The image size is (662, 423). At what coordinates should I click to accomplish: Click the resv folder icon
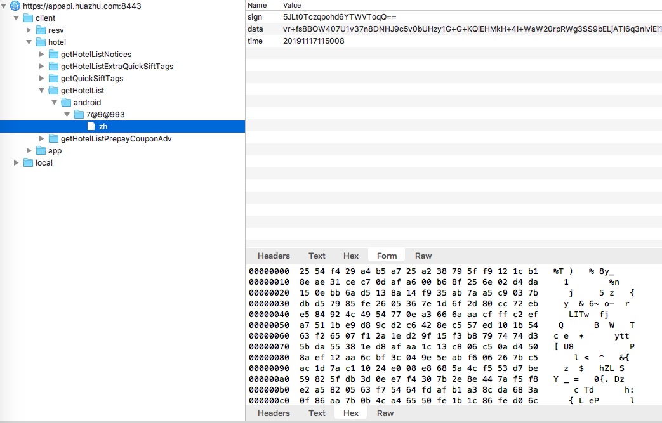click(41, 30)
